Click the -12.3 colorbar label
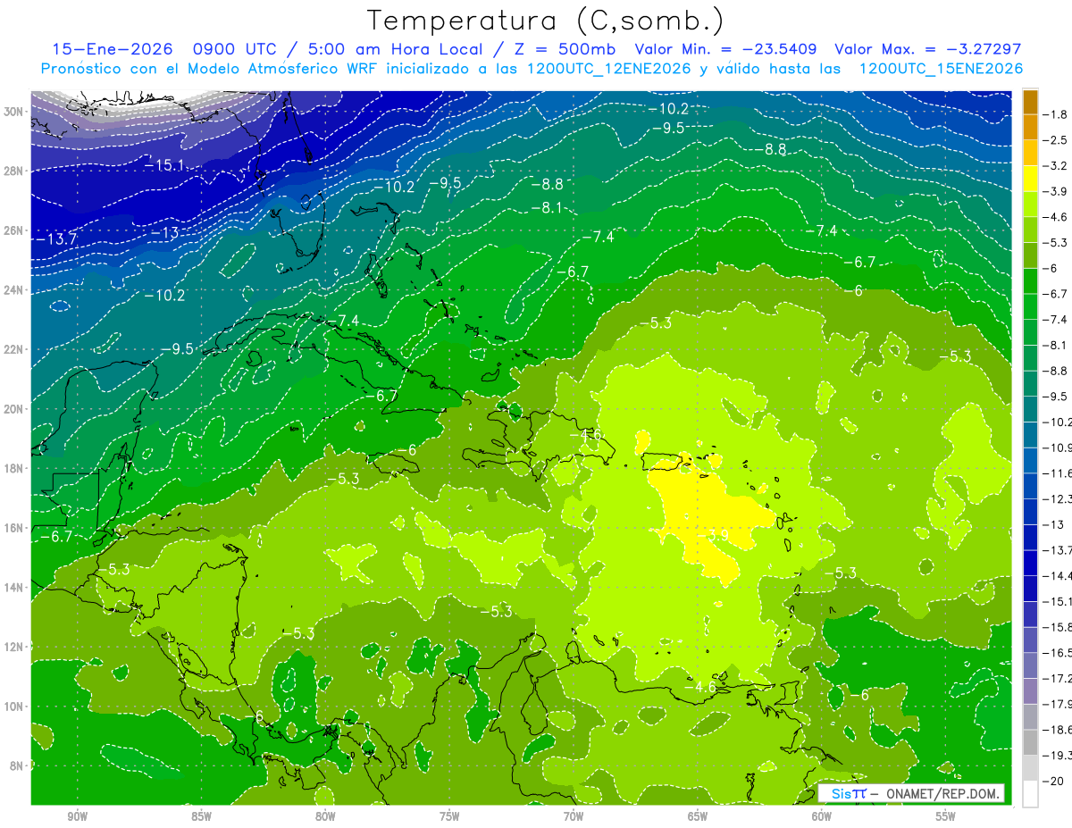This screenshot has height=828, width=1072. coord(1059,498)
